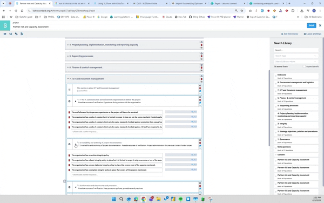
Task: Click the library Search input field
Action: 296,50
